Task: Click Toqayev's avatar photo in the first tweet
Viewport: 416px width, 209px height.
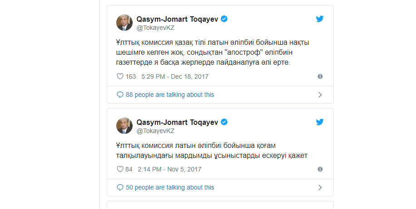Action: click(124, 23)
